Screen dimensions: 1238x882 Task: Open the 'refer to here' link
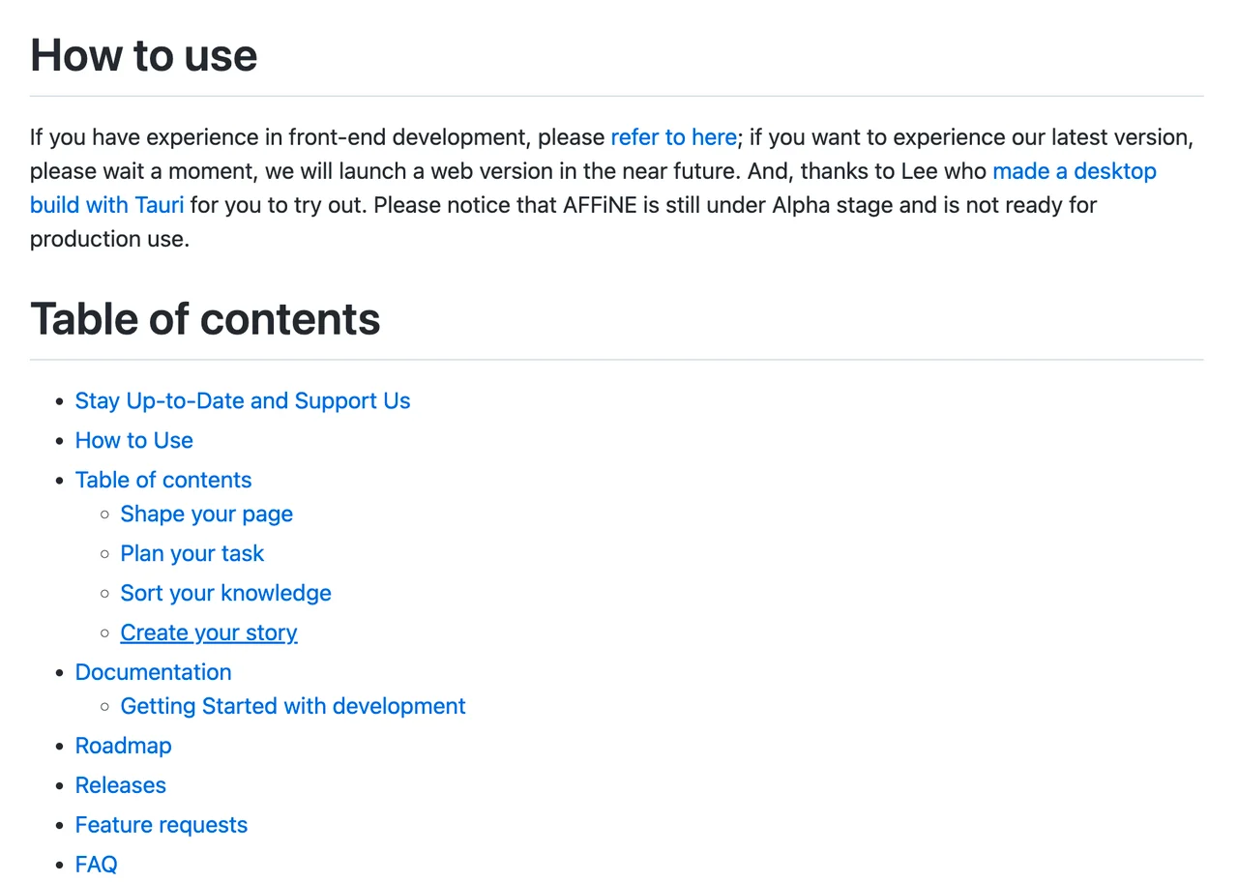(x=673, y=137)
